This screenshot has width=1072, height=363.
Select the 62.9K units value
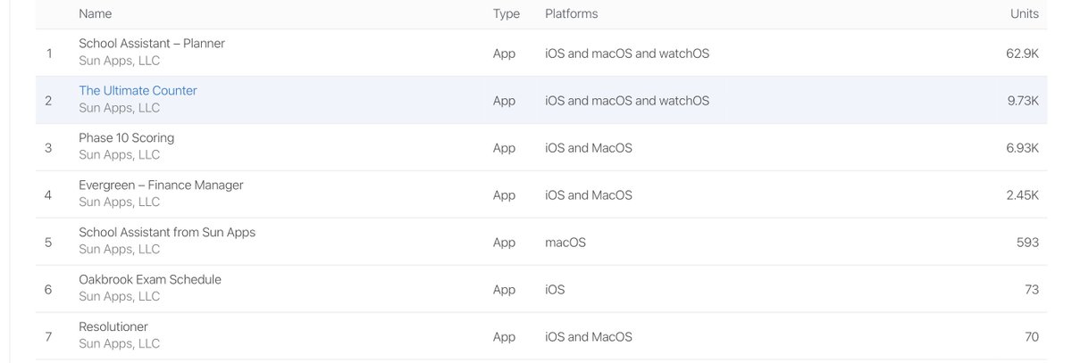pos(1022,54)
